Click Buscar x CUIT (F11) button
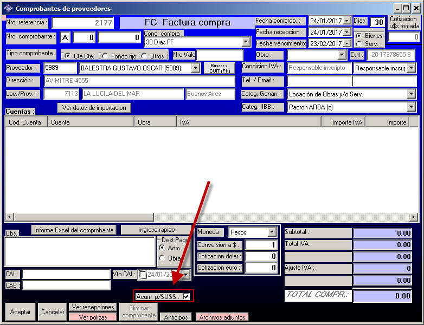The width and height of the screenshot is (424, 325). (219, 68)
